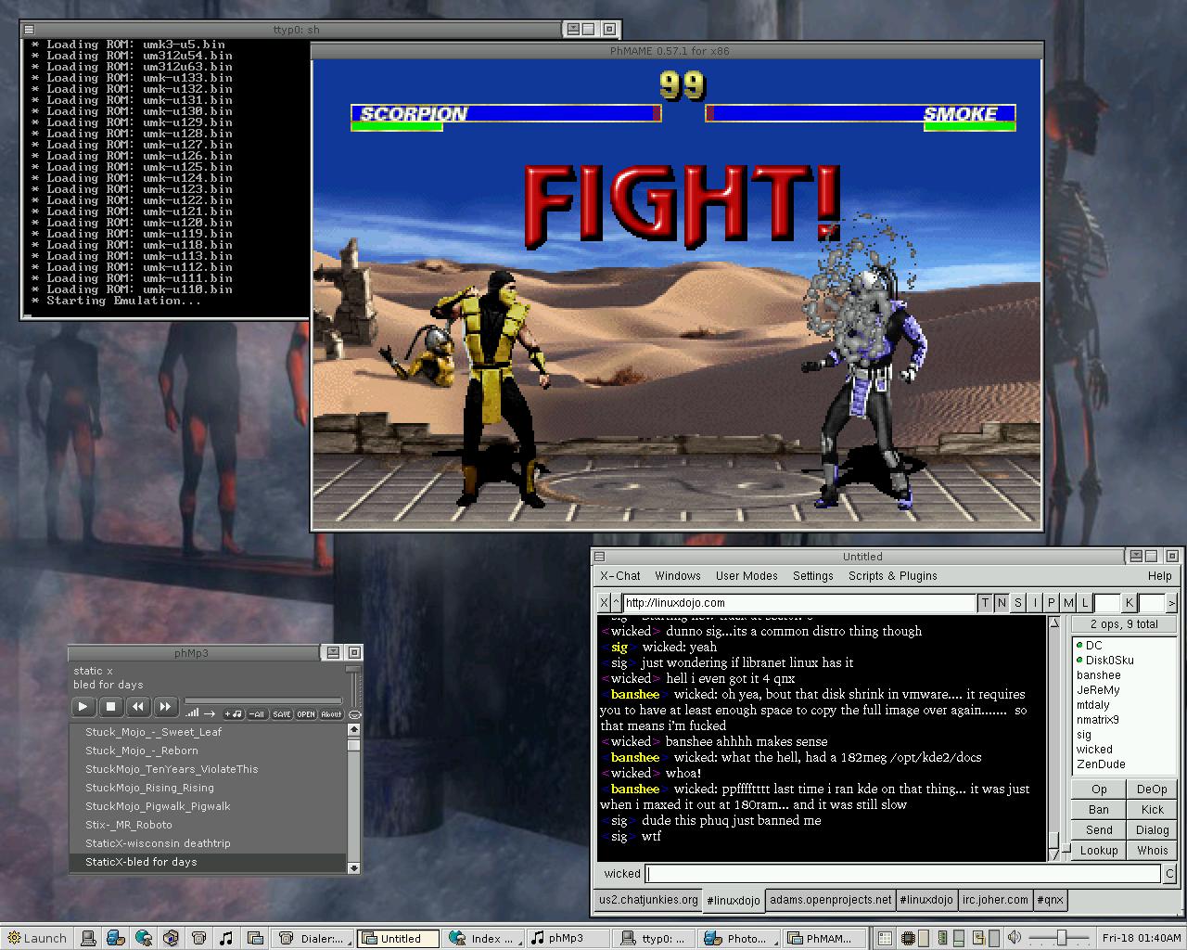Toggle channel mode S in X-Chat
Image resolution: width=1187 pixels, height=950 pixels.
click(1018, 603)
